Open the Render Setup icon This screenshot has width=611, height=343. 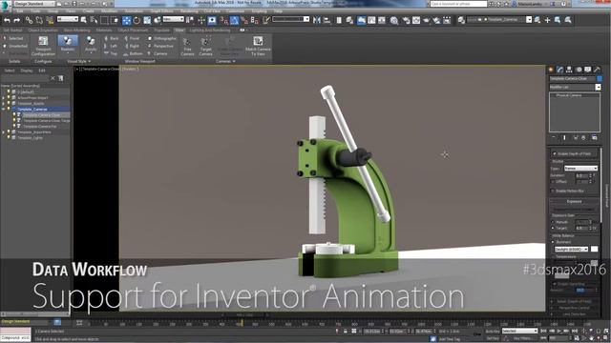coord(406,20)
